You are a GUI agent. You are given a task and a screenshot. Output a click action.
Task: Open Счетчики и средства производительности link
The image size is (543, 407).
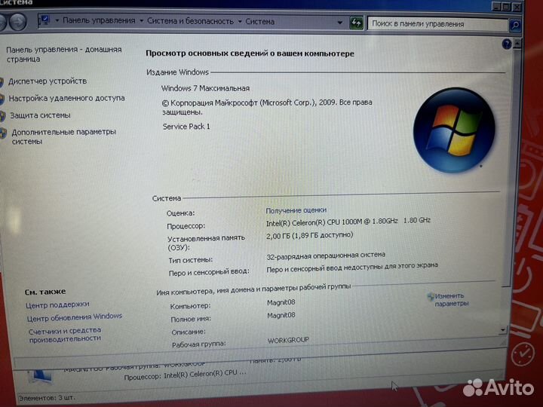click(65, 335)
